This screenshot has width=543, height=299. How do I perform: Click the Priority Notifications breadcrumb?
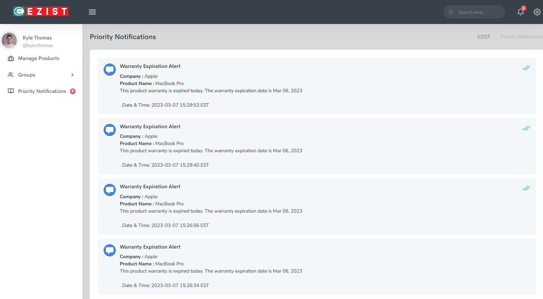(x=521, y=37)
